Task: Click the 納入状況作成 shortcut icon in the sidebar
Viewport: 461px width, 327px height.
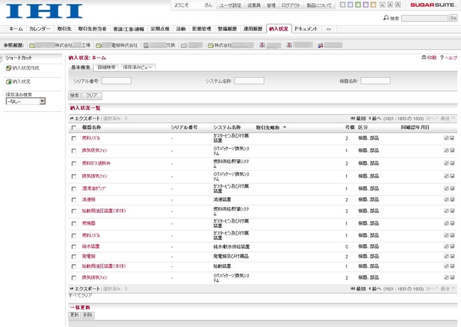Action: 9,68
